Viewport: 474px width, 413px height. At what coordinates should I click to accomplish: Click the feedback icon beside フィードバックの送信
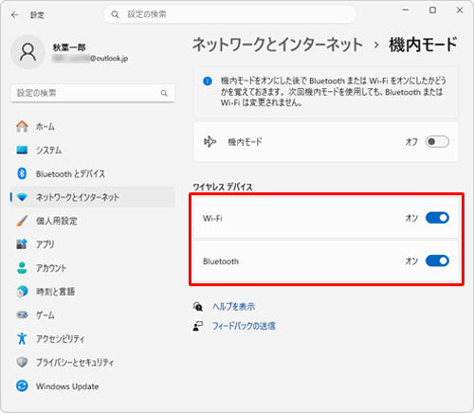click(x=198, y=326)
